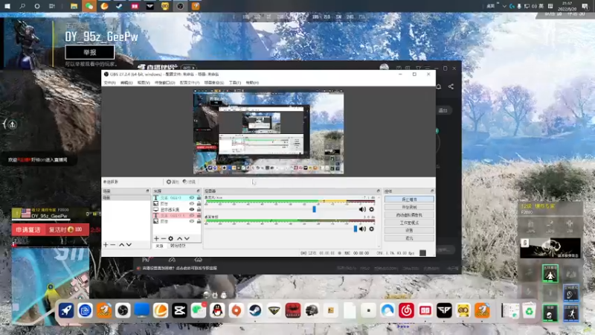This screenshot has width=595, height=335.
Task: Toggle lock on the last image source
Action: [199, 221]
